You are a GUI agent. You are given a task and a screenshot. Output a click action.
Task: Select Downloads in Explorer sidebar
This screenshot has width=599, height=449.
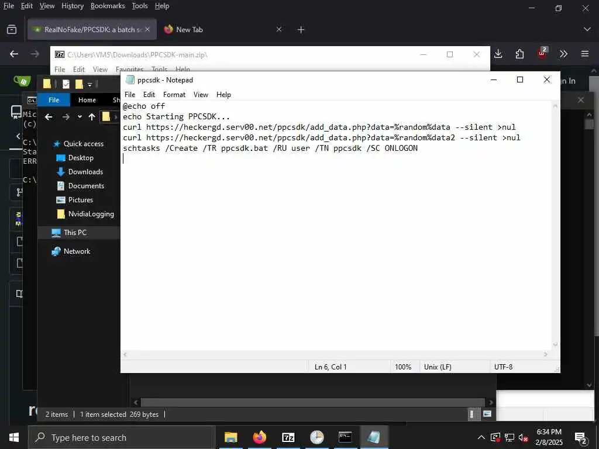(x=85, y=172)
